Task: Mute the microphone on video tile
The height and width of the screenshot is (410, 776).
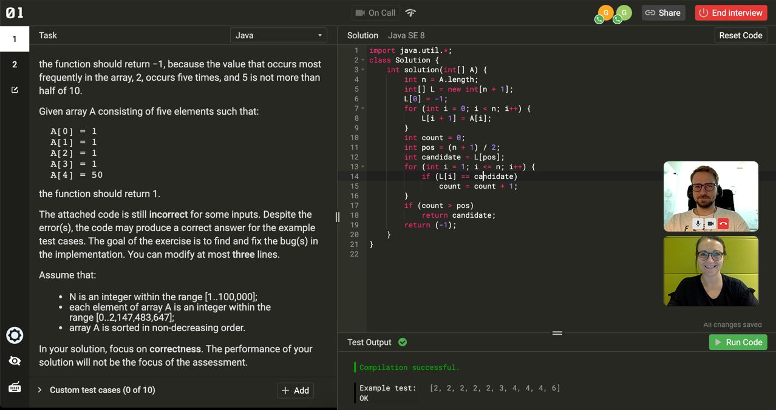Action: pos(698,223)
